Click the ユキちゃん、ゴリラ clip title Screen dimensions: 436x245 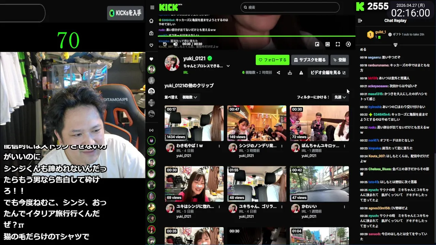[258, 206]
